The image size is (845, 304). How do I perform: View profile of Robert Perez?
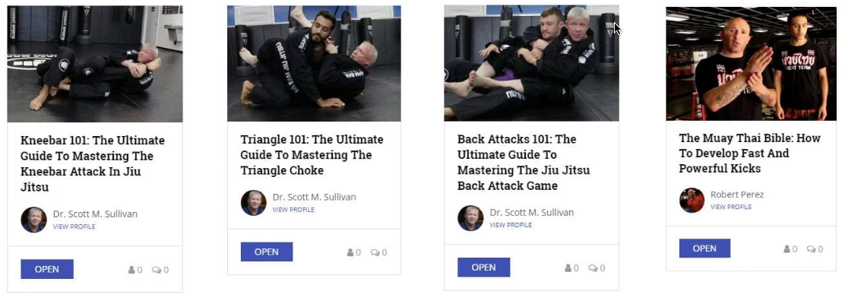[x=731, y=207]
